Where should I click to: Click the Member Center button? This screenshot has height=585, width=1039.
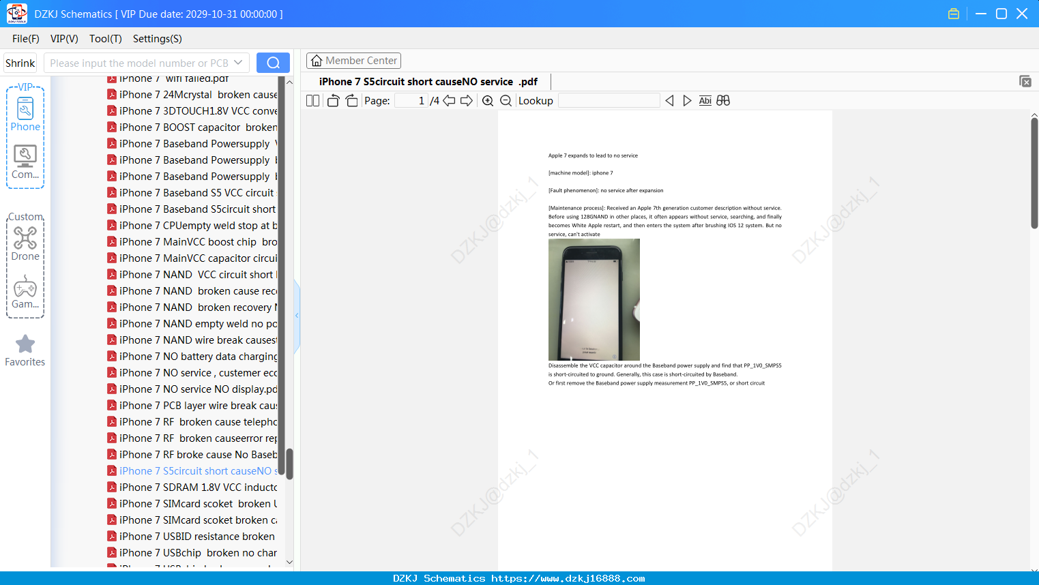(353, 61)
